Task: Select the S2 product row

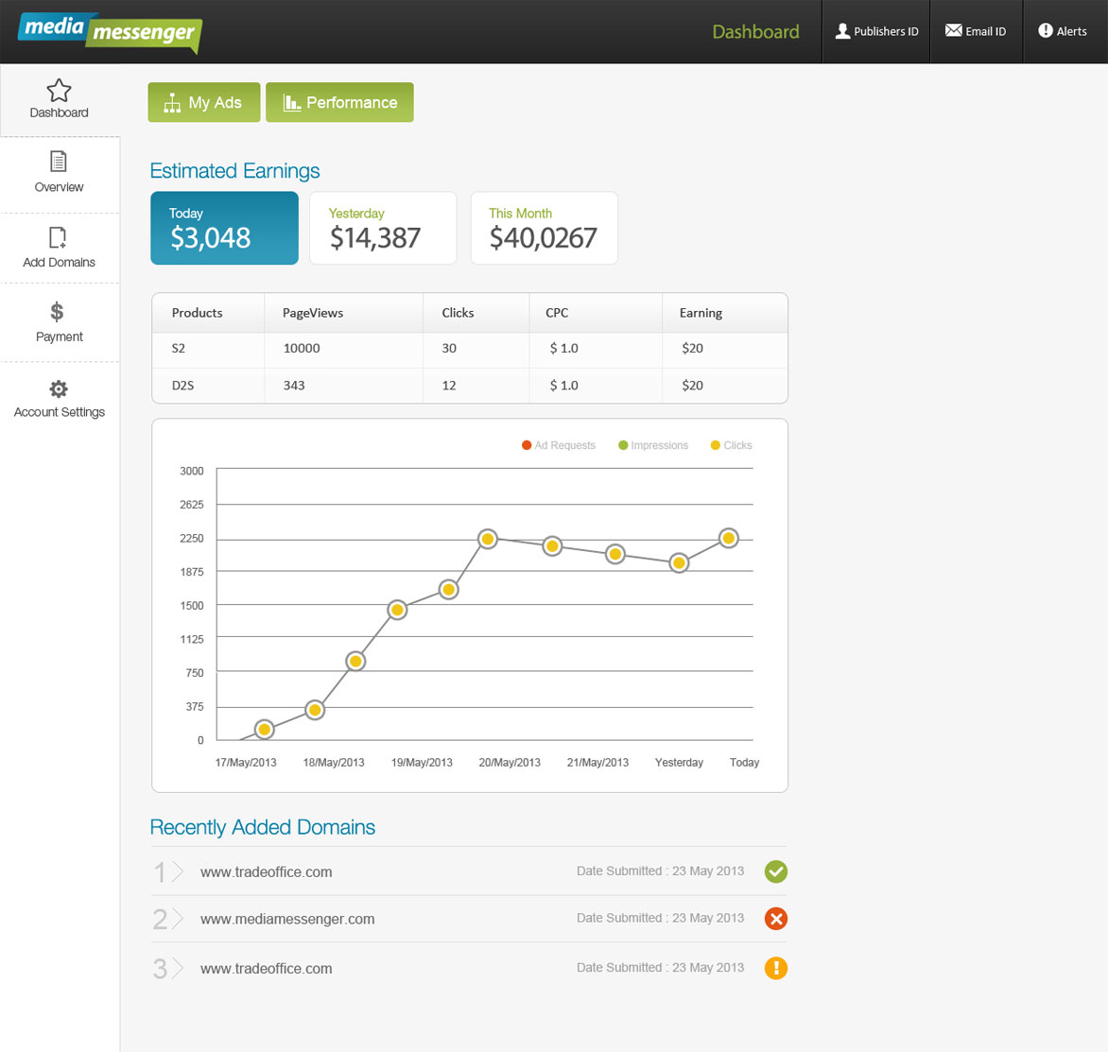Action: [470, 349]
